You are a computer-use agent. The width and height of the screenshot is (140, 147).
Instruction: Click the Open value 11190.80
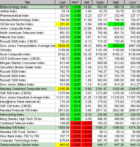point(100,97)
